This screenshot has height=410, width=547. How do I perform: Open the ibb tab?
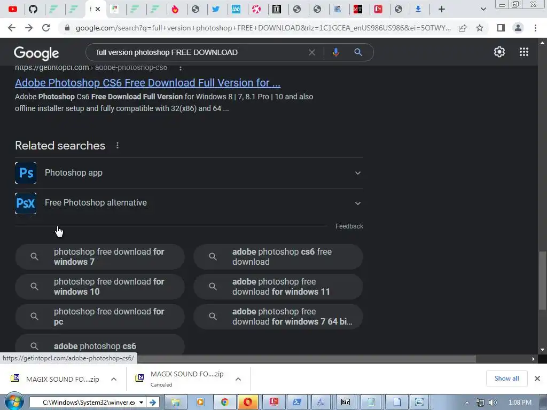tap(236, 9)
